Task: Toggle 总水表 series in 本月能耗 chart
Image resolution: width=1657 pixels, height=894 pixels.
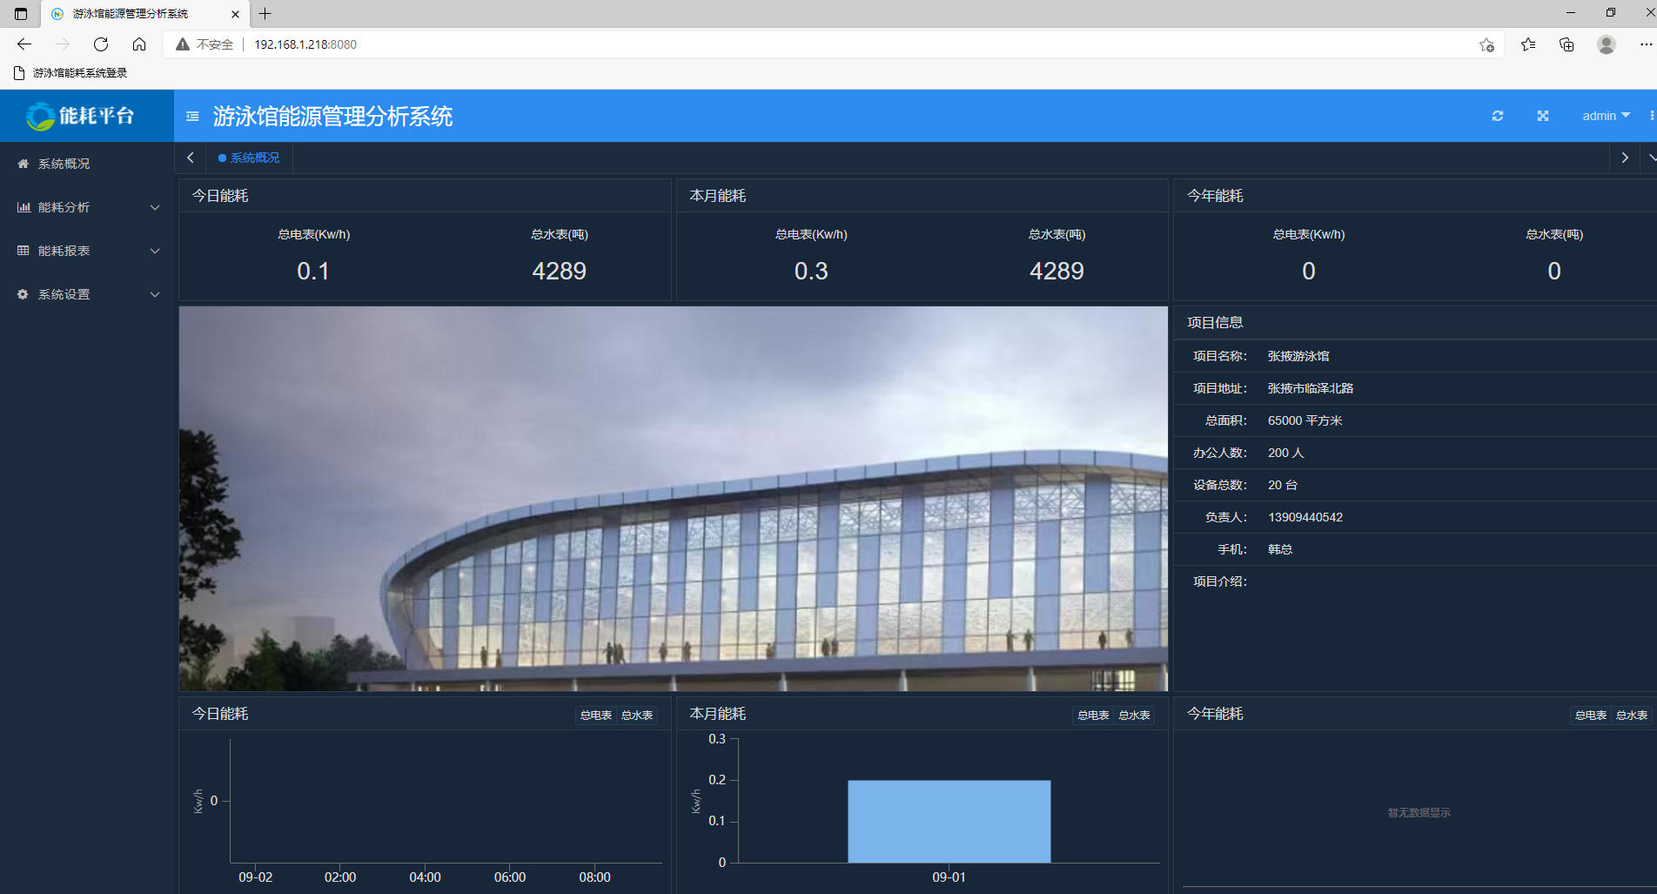Action: point(1134,715)
